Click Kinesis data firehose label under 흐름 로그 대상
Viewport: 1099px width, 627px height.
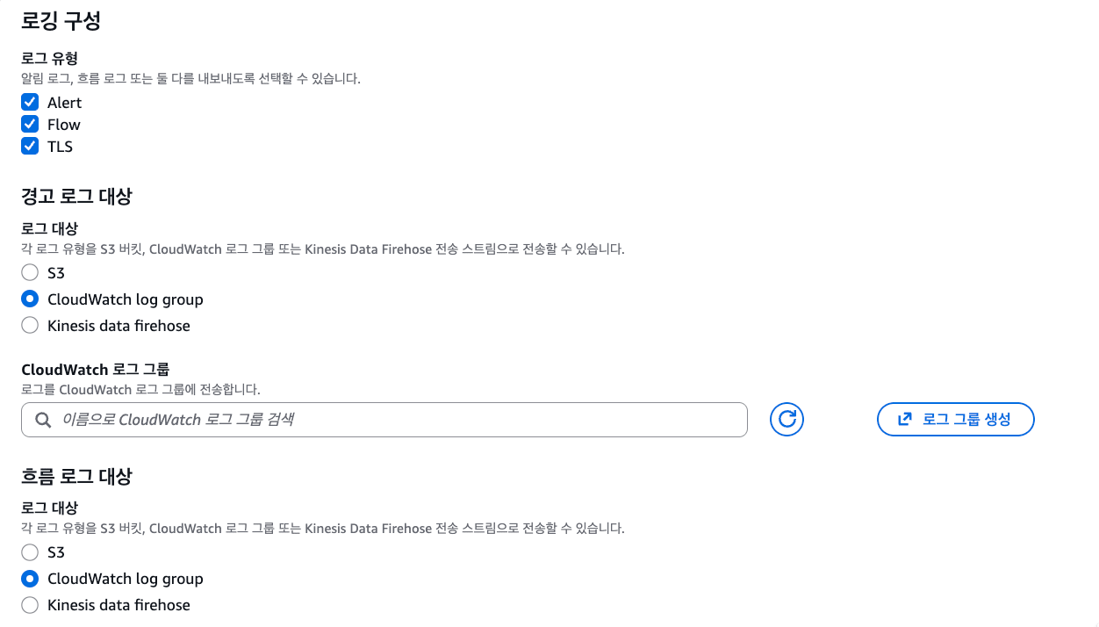[119, 605]
